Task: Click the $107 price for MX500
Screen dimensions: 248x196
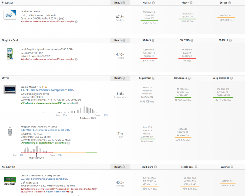Action: point(45,87)
